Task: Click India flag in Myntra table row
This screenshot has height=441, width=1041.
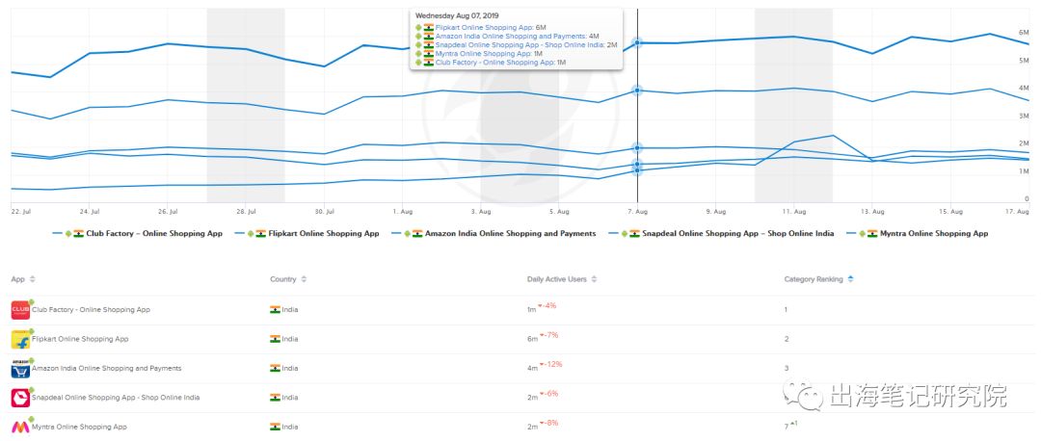Action: click(275, 427)
